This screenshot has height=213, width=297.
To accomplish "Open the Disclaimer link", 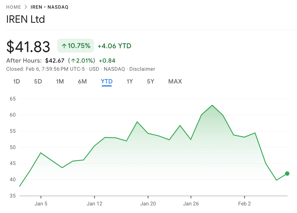I will pyautogui.click(x=142, y=69).
